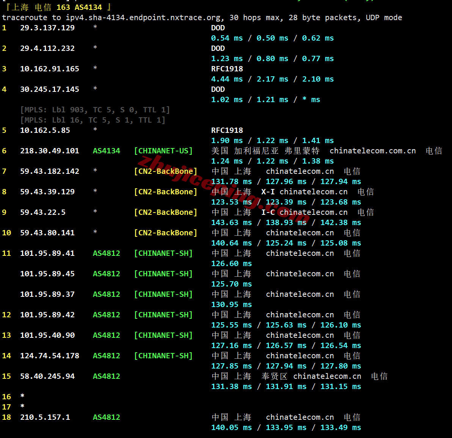Click IP address 124.74.54.178
Image resolution: width=452 pixels, height=438 pixels.
(x=50, y=356)
